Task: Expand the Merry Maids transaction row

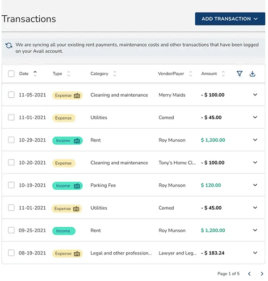Action: click(255, 95)
